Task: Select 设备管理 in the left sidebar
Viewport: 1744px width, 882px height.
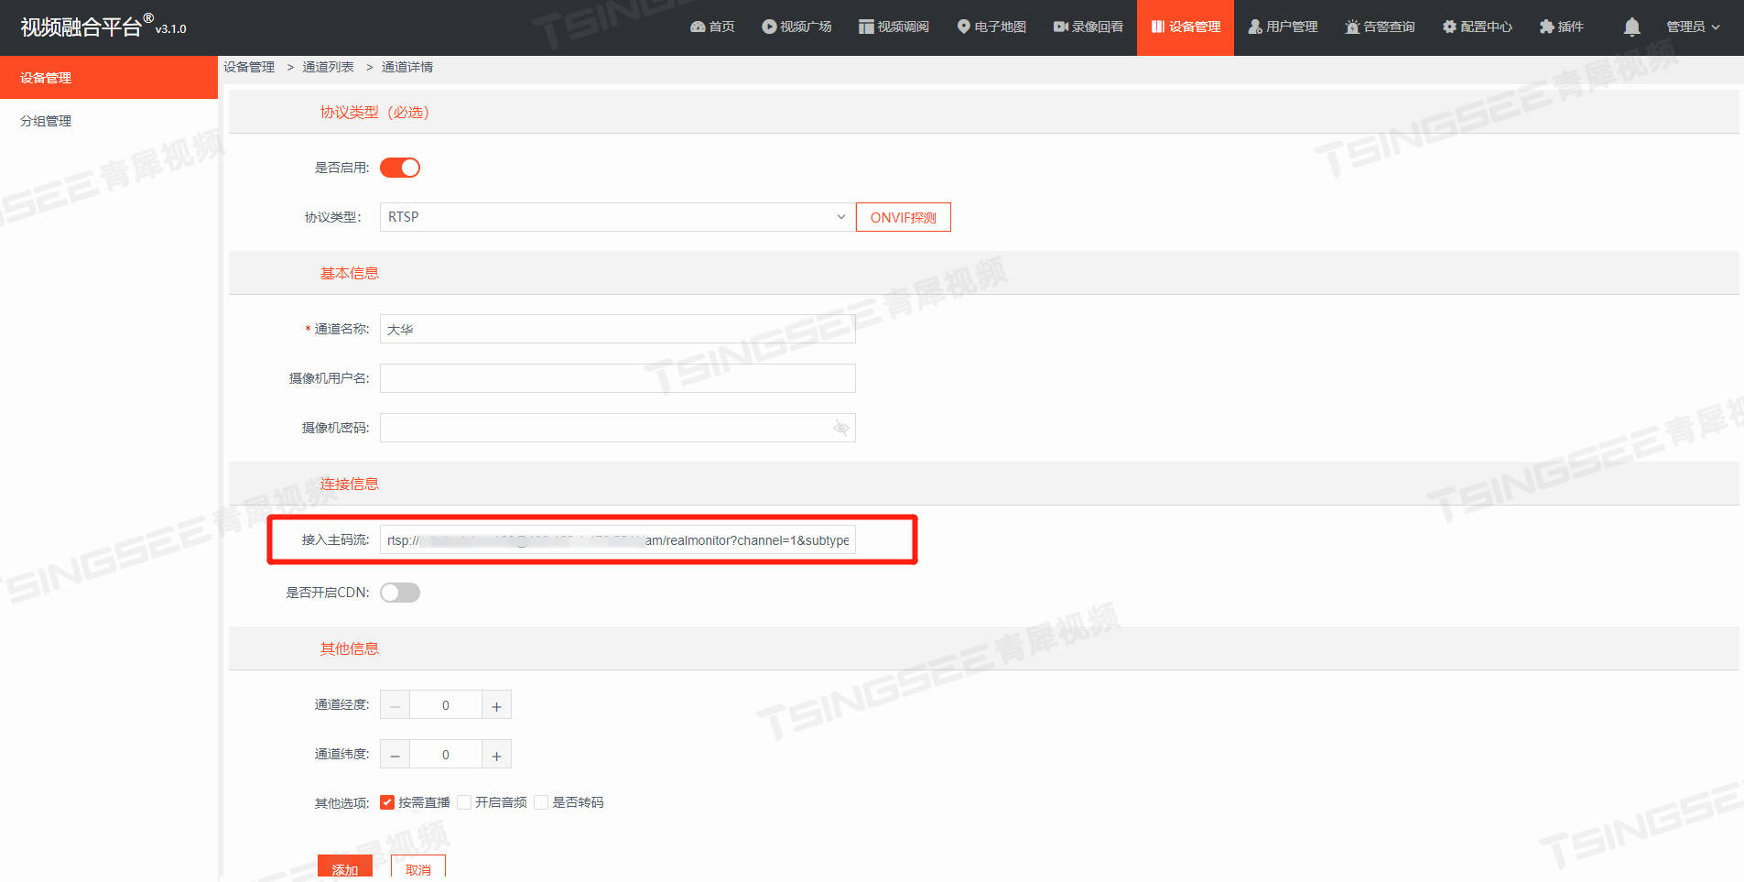Action: click(109, 78)
